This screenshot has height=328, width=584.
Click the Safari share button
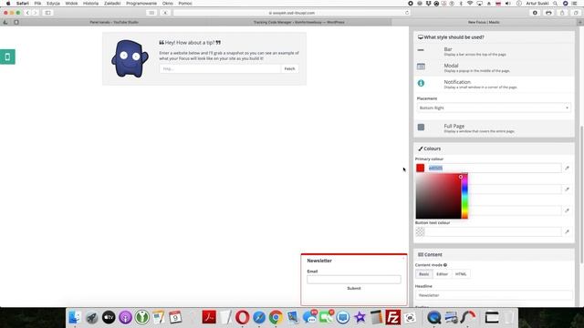562,13
